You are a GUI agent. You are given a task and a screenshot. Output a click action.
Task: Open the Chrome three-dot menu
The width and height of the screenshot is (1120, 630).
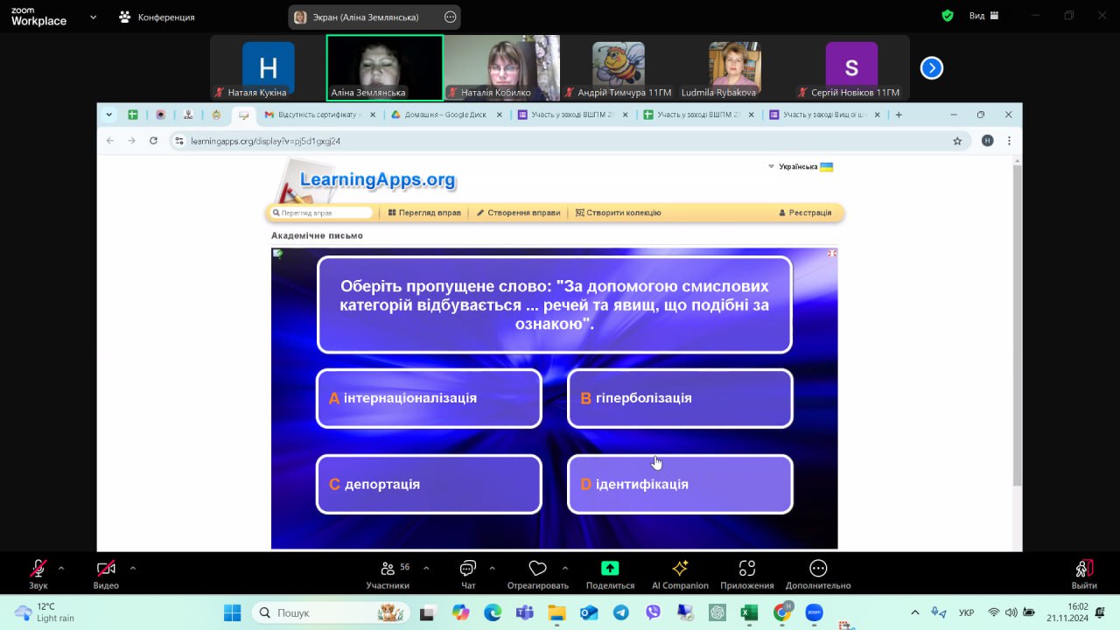1009,141
